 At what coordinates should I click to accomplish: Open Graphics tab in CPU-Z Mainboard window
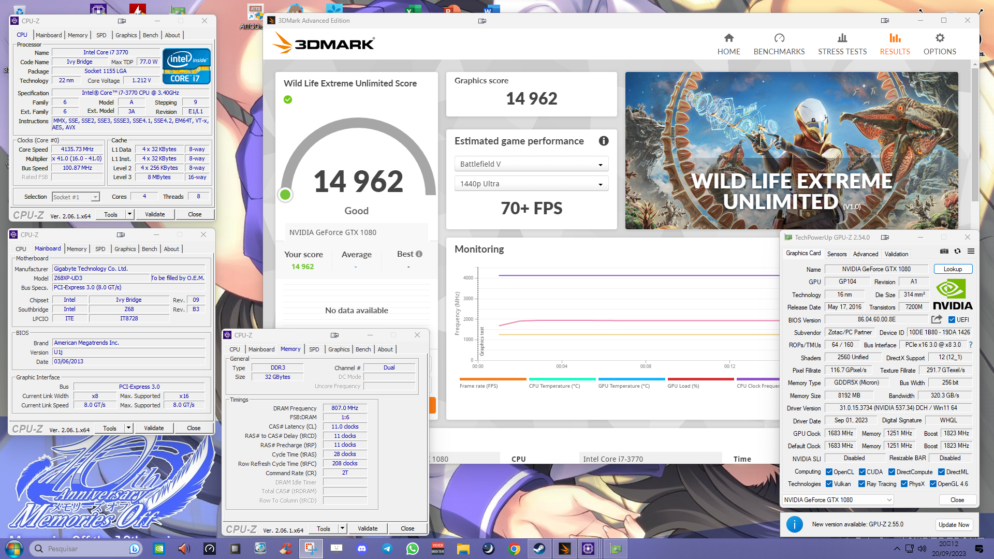click(125, 249)
